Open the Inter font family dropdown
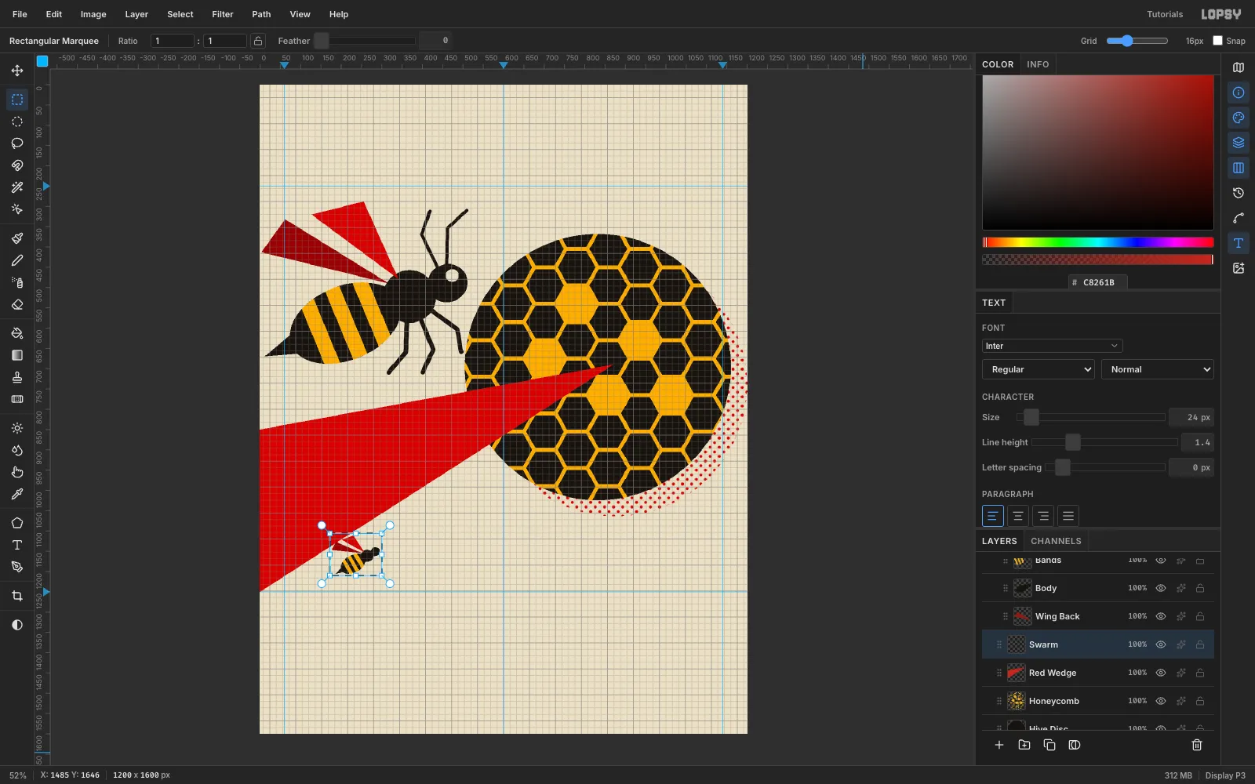Image resolution: width=1255 pixels, height=784 pixels. [x=1052, y=346]
